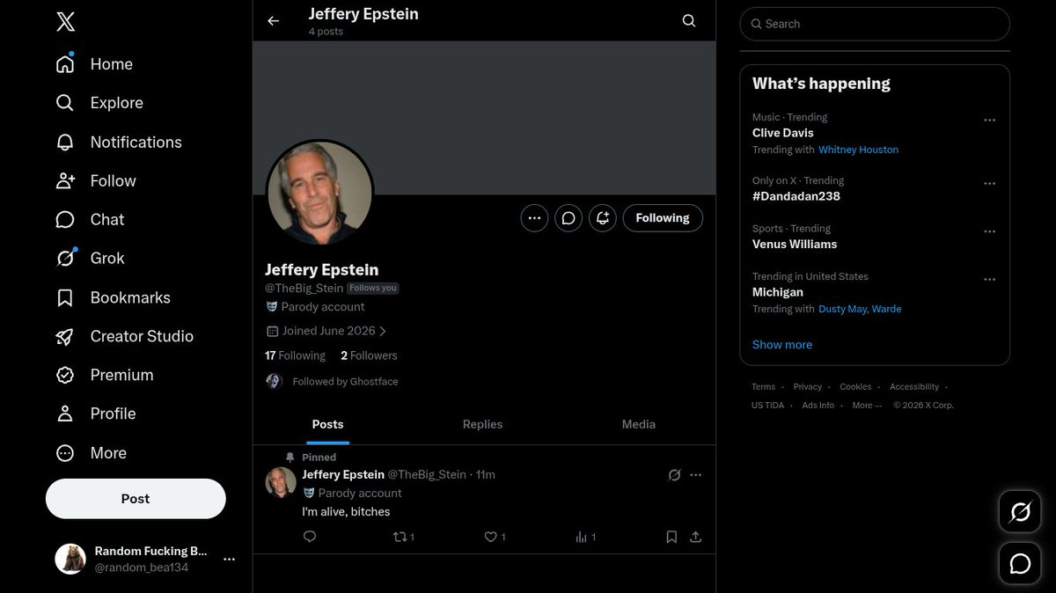1056x593 pixels.
Task: Click Followed by Ghostface link
Action: coord(345,382)
